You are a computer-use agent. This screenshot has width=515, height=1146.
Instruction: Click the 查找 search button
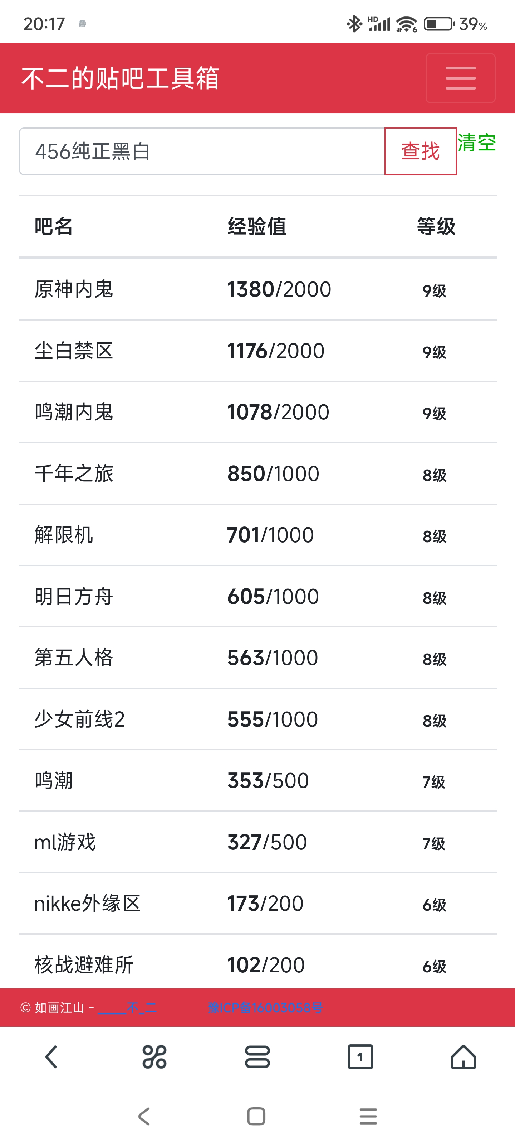pyautogui.click(x=420, y=151)
